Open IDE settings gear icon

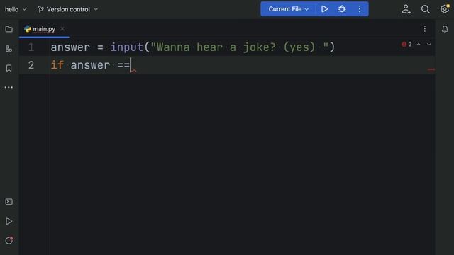click(x=445, y=9)
